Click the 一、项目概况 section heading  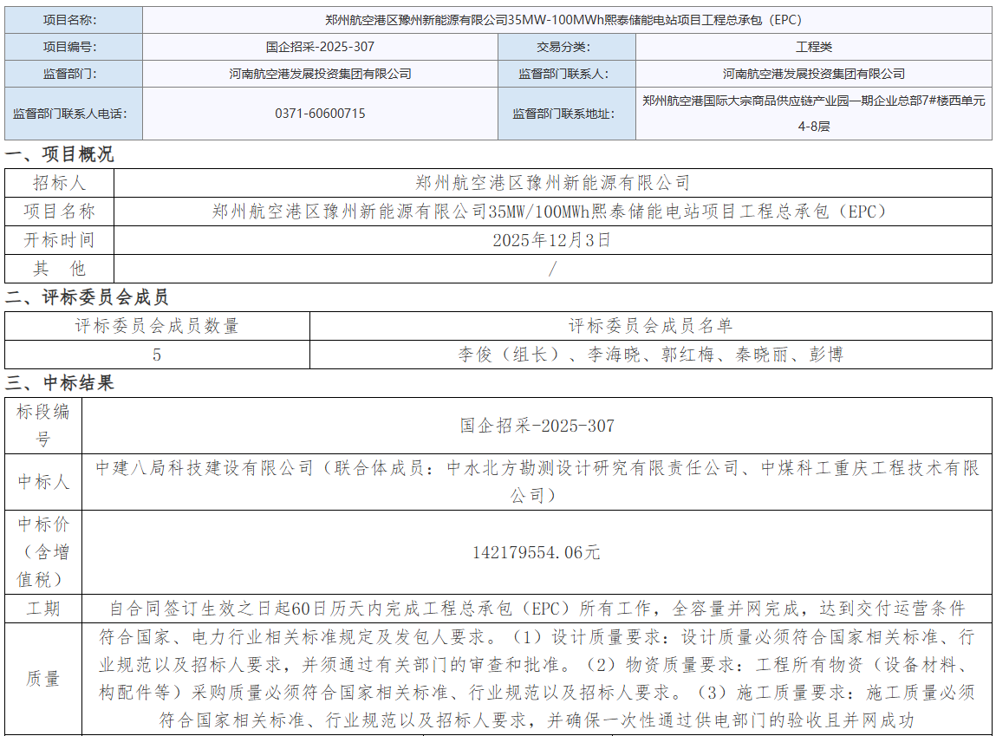coord(60,155)
